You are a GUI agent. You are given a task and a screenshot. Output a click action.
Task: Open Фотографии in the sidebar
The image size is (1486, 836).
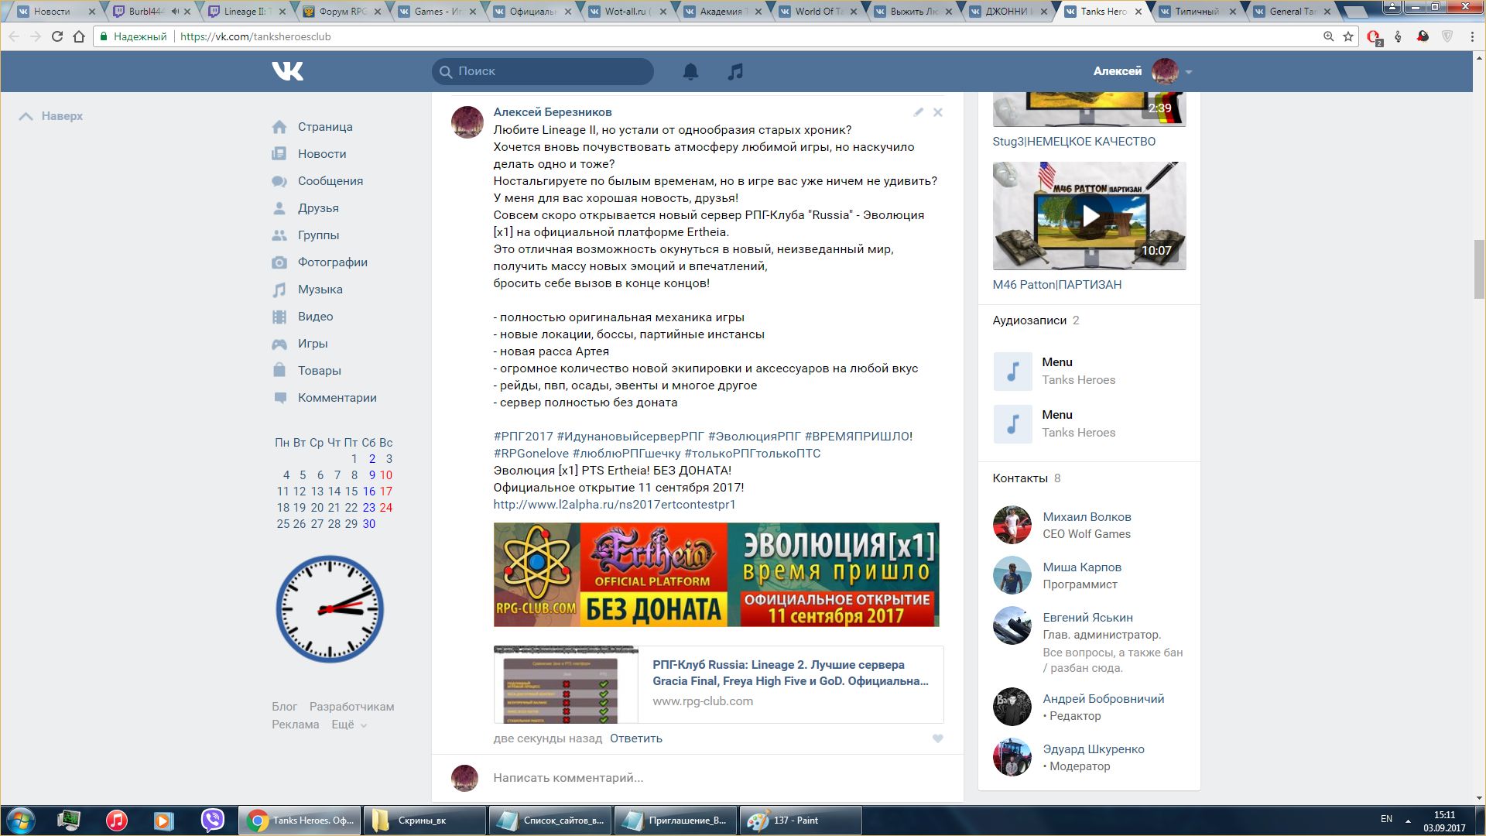click(x=333, y=262)
